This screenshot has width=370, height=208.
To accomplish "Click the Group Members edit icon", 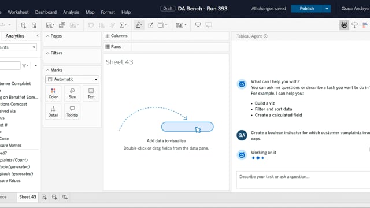I will coord(150,25).
